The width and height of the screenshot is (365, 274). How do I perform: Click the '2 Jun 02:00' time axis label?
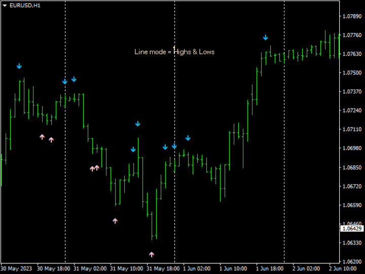[x=306, y=268]
